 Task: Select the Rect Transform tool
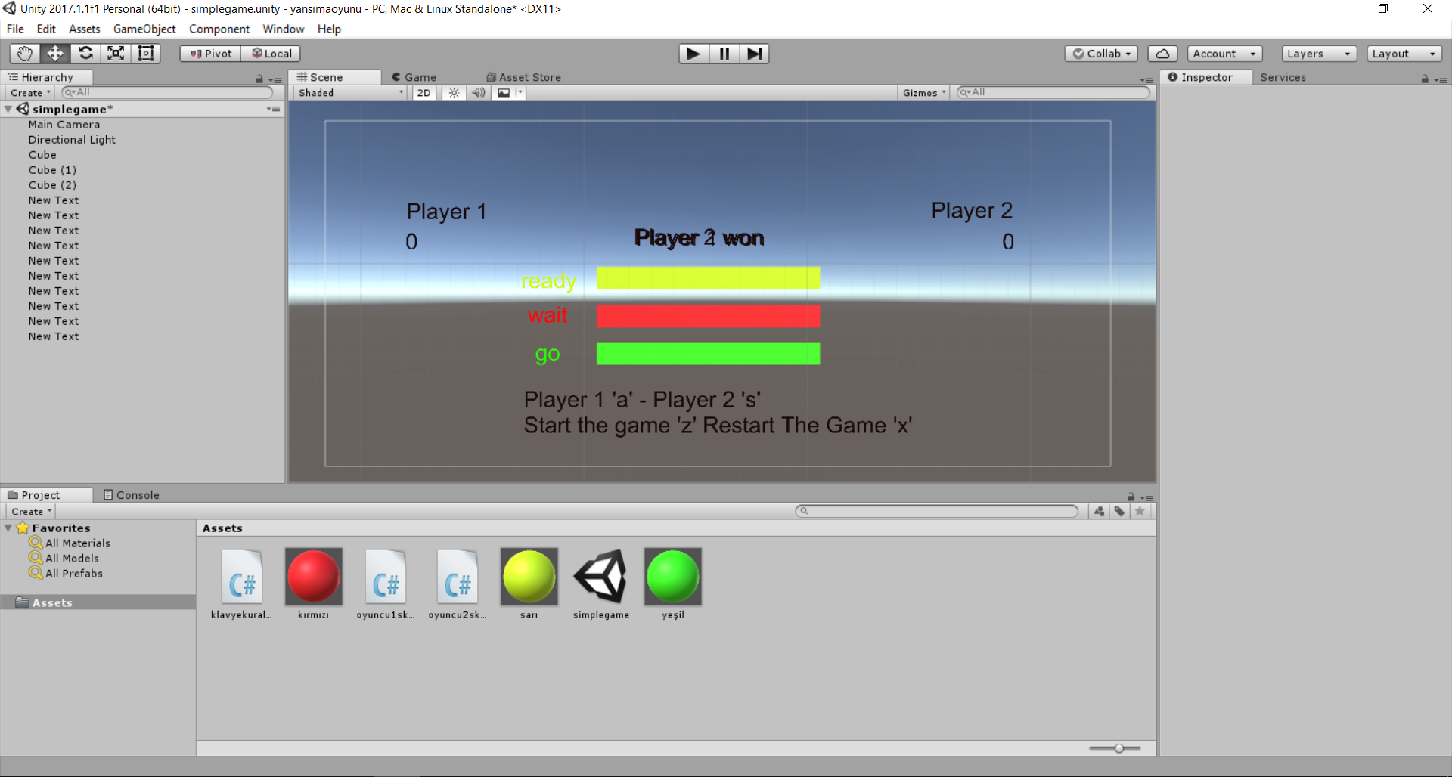(x=146, y=54)
